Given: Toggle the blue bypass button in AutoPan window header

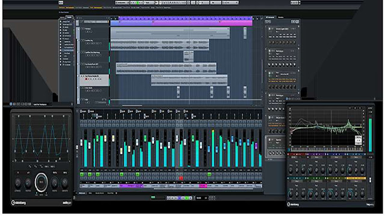Looking at the screenshot, I should 11,104.
